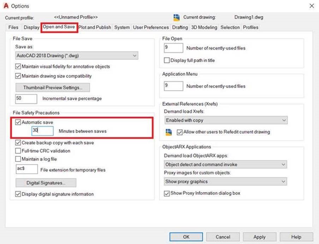This screenshot has height=244, width=319.
Task: Click the drawing icon beside Refedit checkbox
Action: click(x=169, y=132)
